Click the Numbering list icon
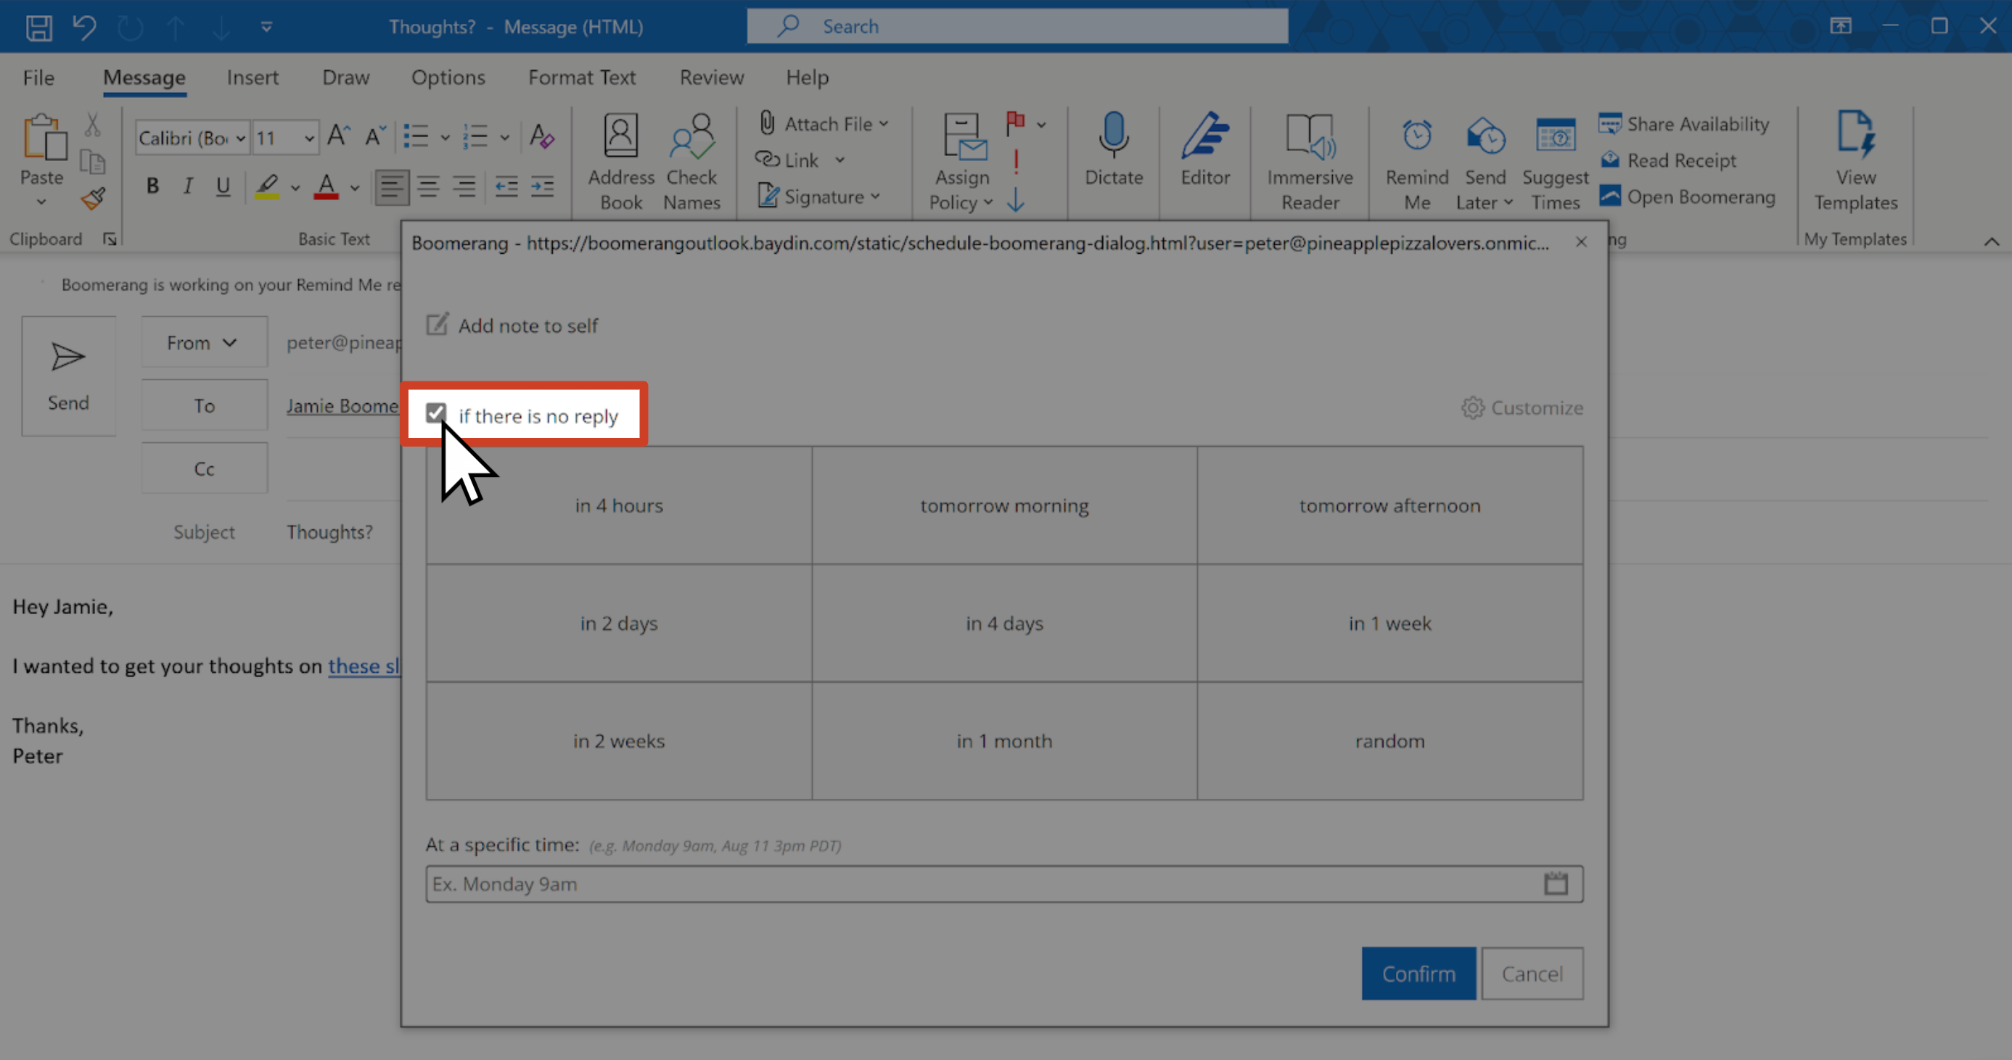The image size is (2012, 1060). (x=475, y=137)
